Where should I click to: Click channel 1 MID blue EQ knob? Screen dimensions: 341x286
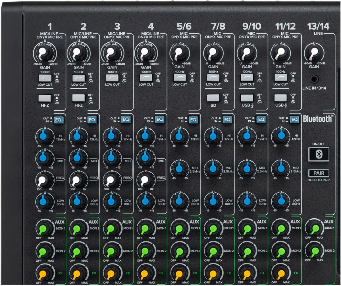(43, 158)
